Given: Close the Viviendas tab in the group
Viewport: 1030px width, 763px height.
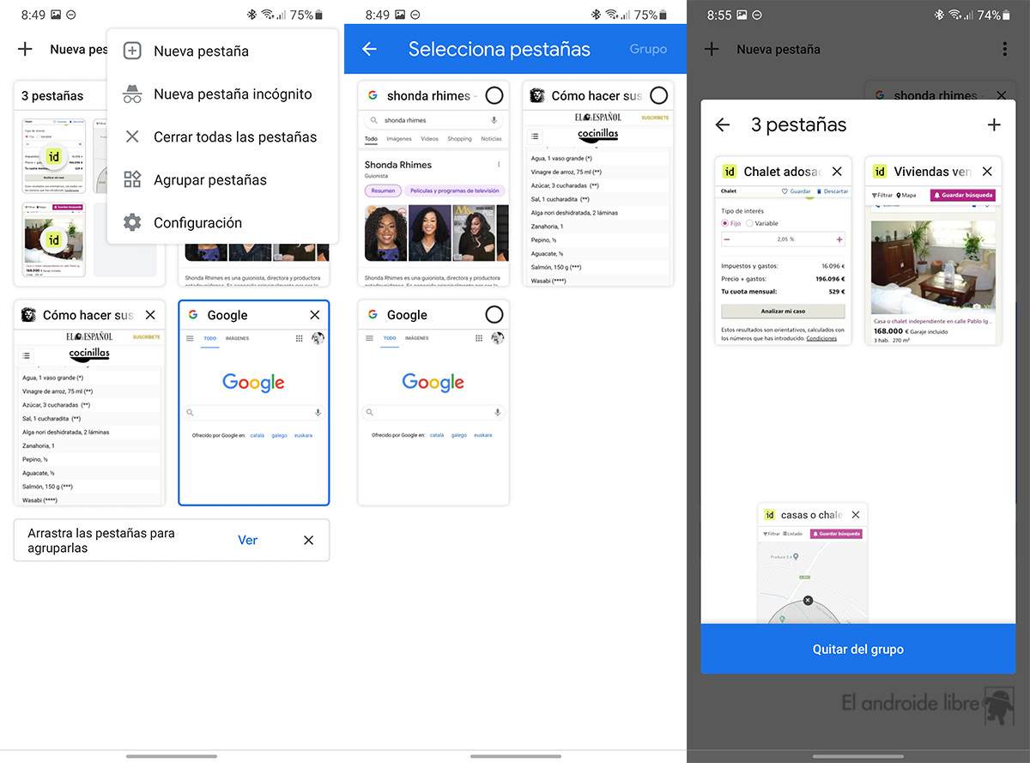Looking at the screenshot, I should pyautogui.click(x=987, y=172).
